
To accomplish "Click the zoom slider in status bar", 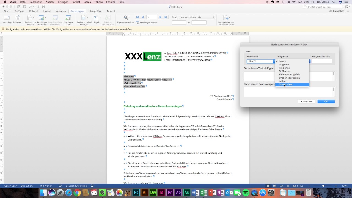I will coord(323,186).
